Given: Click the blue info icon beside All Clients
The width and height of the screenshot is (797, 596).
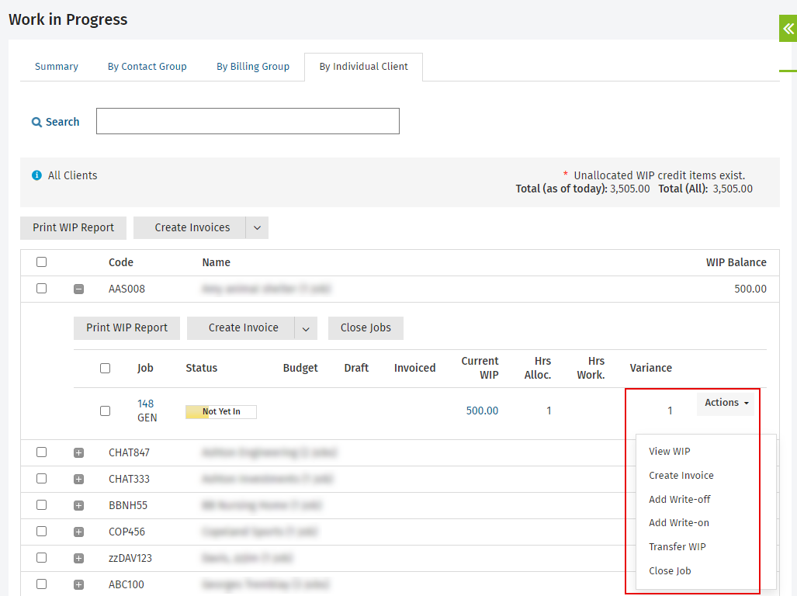Looking at the screenshot, I should point(36,175).
